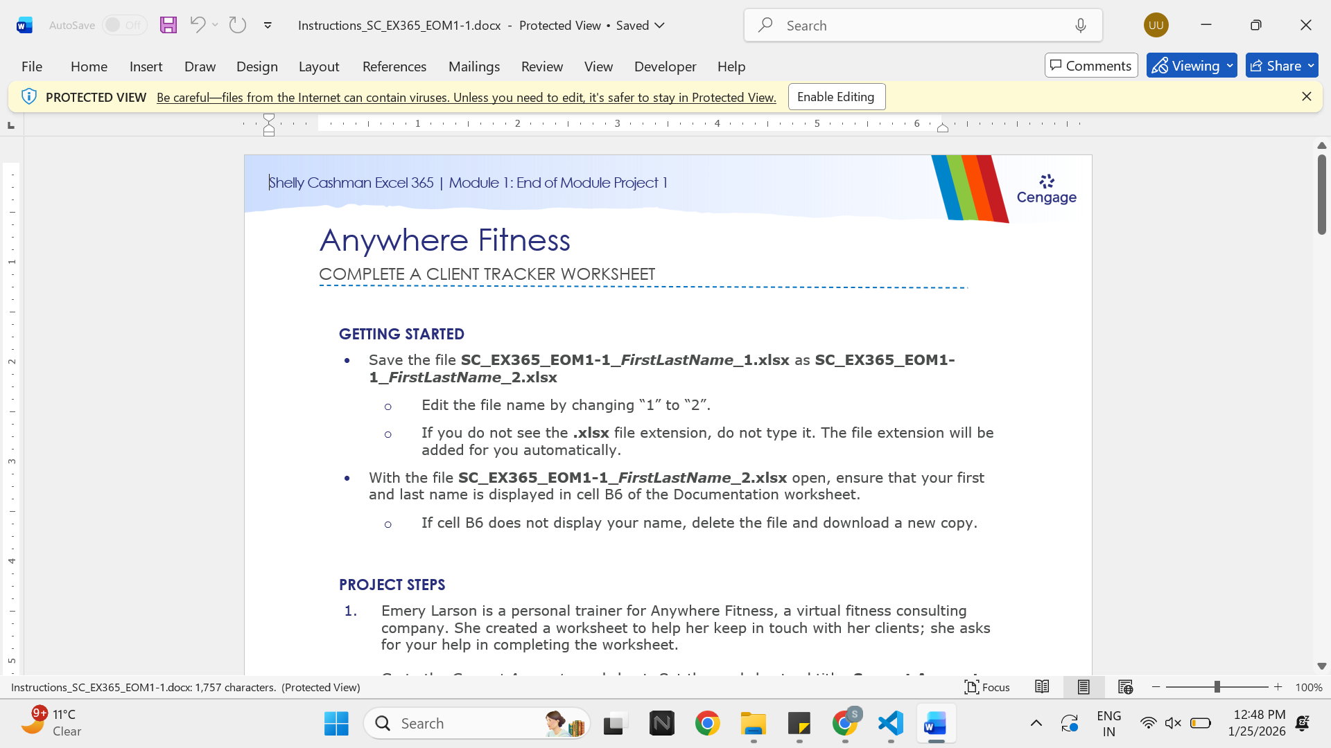Click the 100% zoom level
The height and width of the screenshot is (748, 1331).
[x=1309, y=688]
